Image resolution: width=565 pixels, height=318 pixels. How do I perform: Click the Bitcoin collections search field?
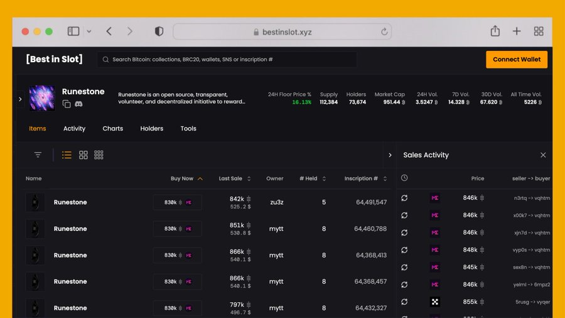coord(227,60)
